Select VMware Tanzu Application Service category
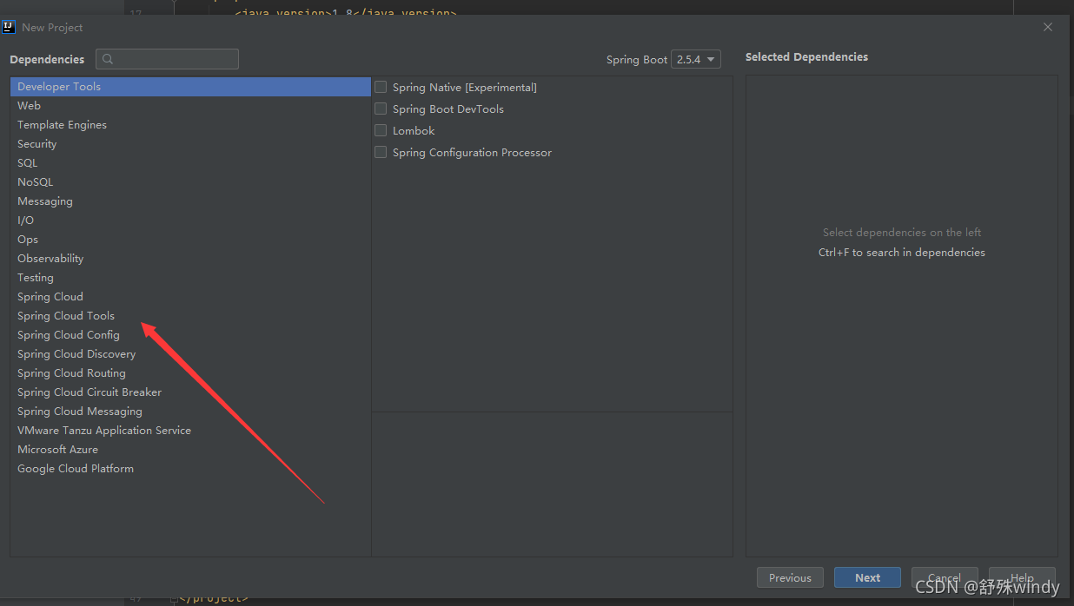1074x606 pixels. click(190, 431)
